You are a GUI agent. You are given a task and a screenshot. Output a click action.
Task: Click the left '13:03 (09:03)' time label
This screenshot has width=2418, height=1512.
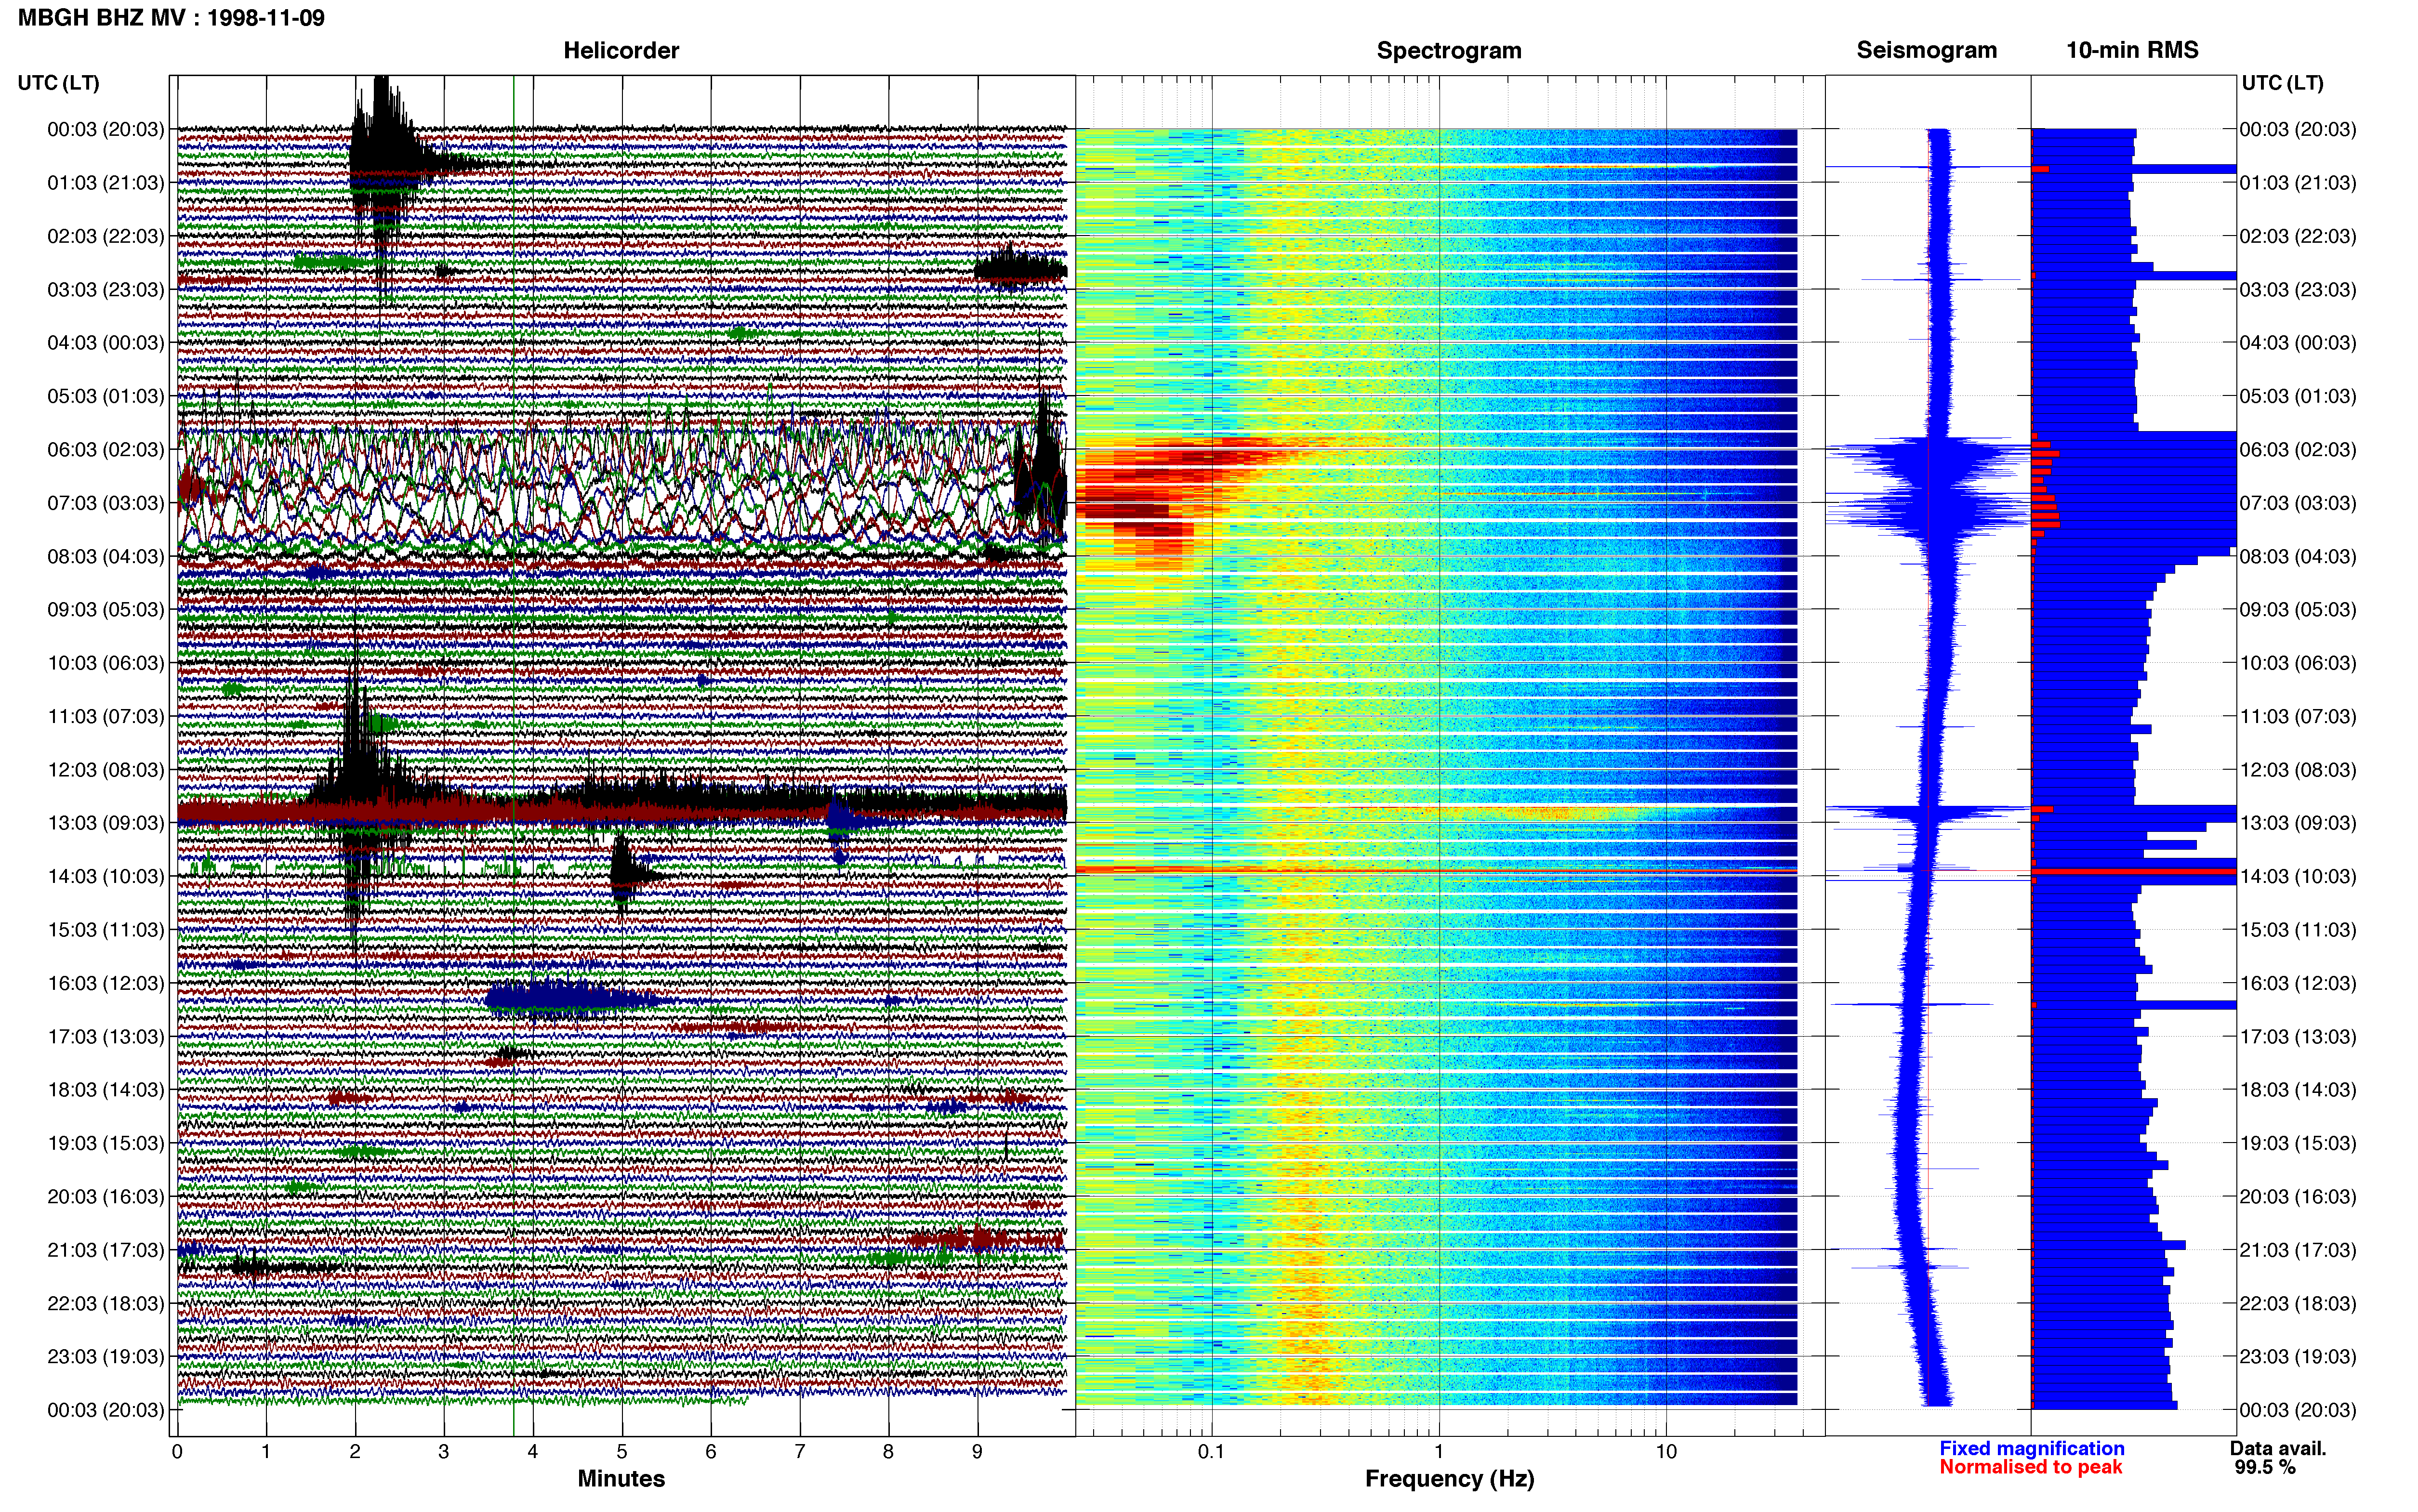(106, 823)
